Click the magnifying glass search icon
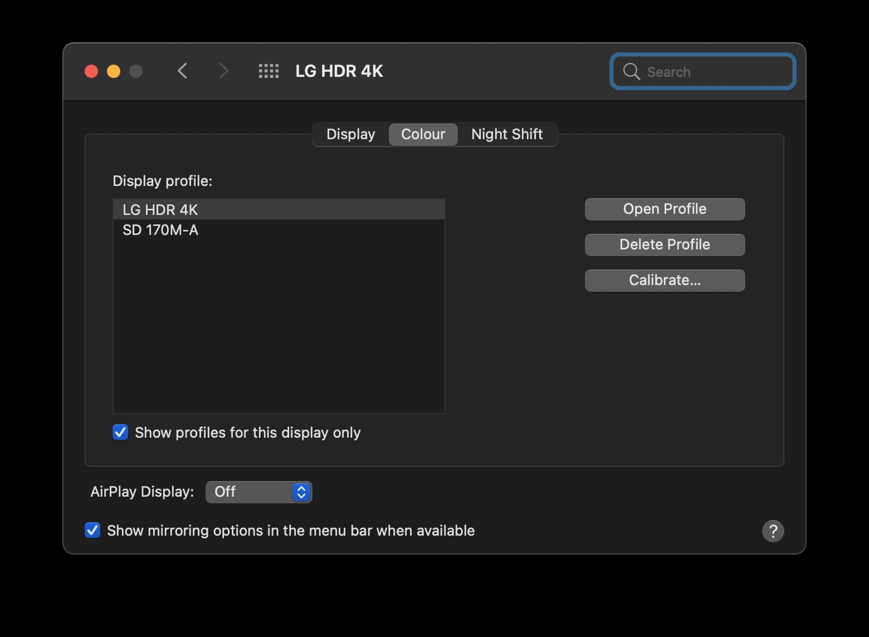 tap(631, 72)
